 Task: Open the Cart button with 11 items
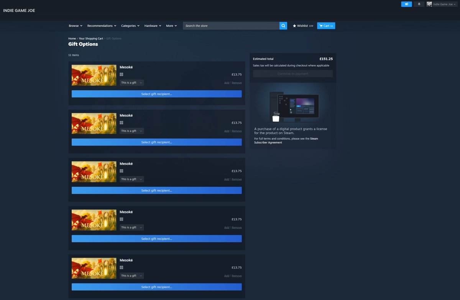pyautogui.click(x=326, y=26)
